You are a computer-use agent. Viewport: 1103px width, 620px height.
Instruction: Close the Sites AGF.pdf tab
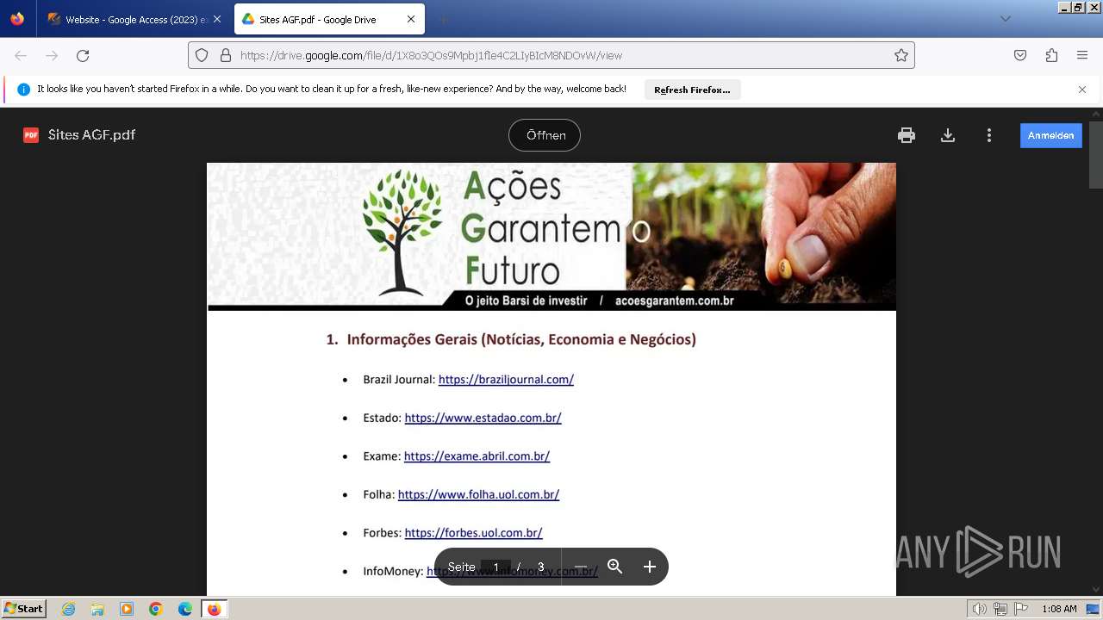[x=411, y=19]
